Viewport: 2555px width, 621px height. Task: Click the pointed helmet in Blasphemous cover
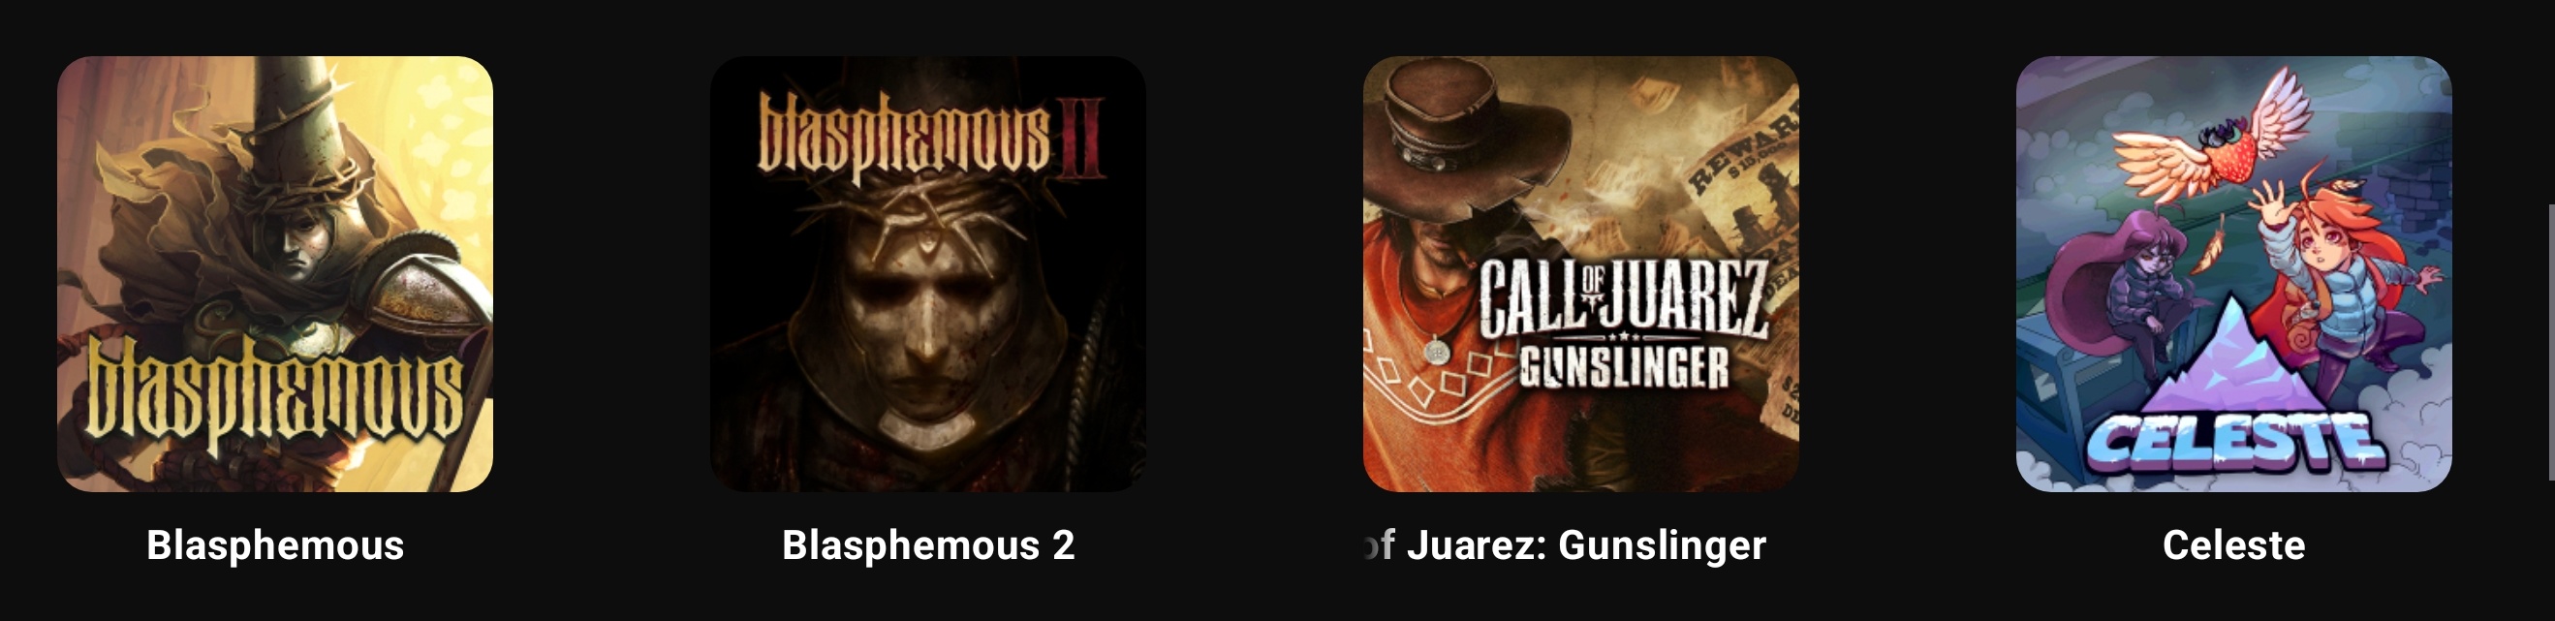295,119
